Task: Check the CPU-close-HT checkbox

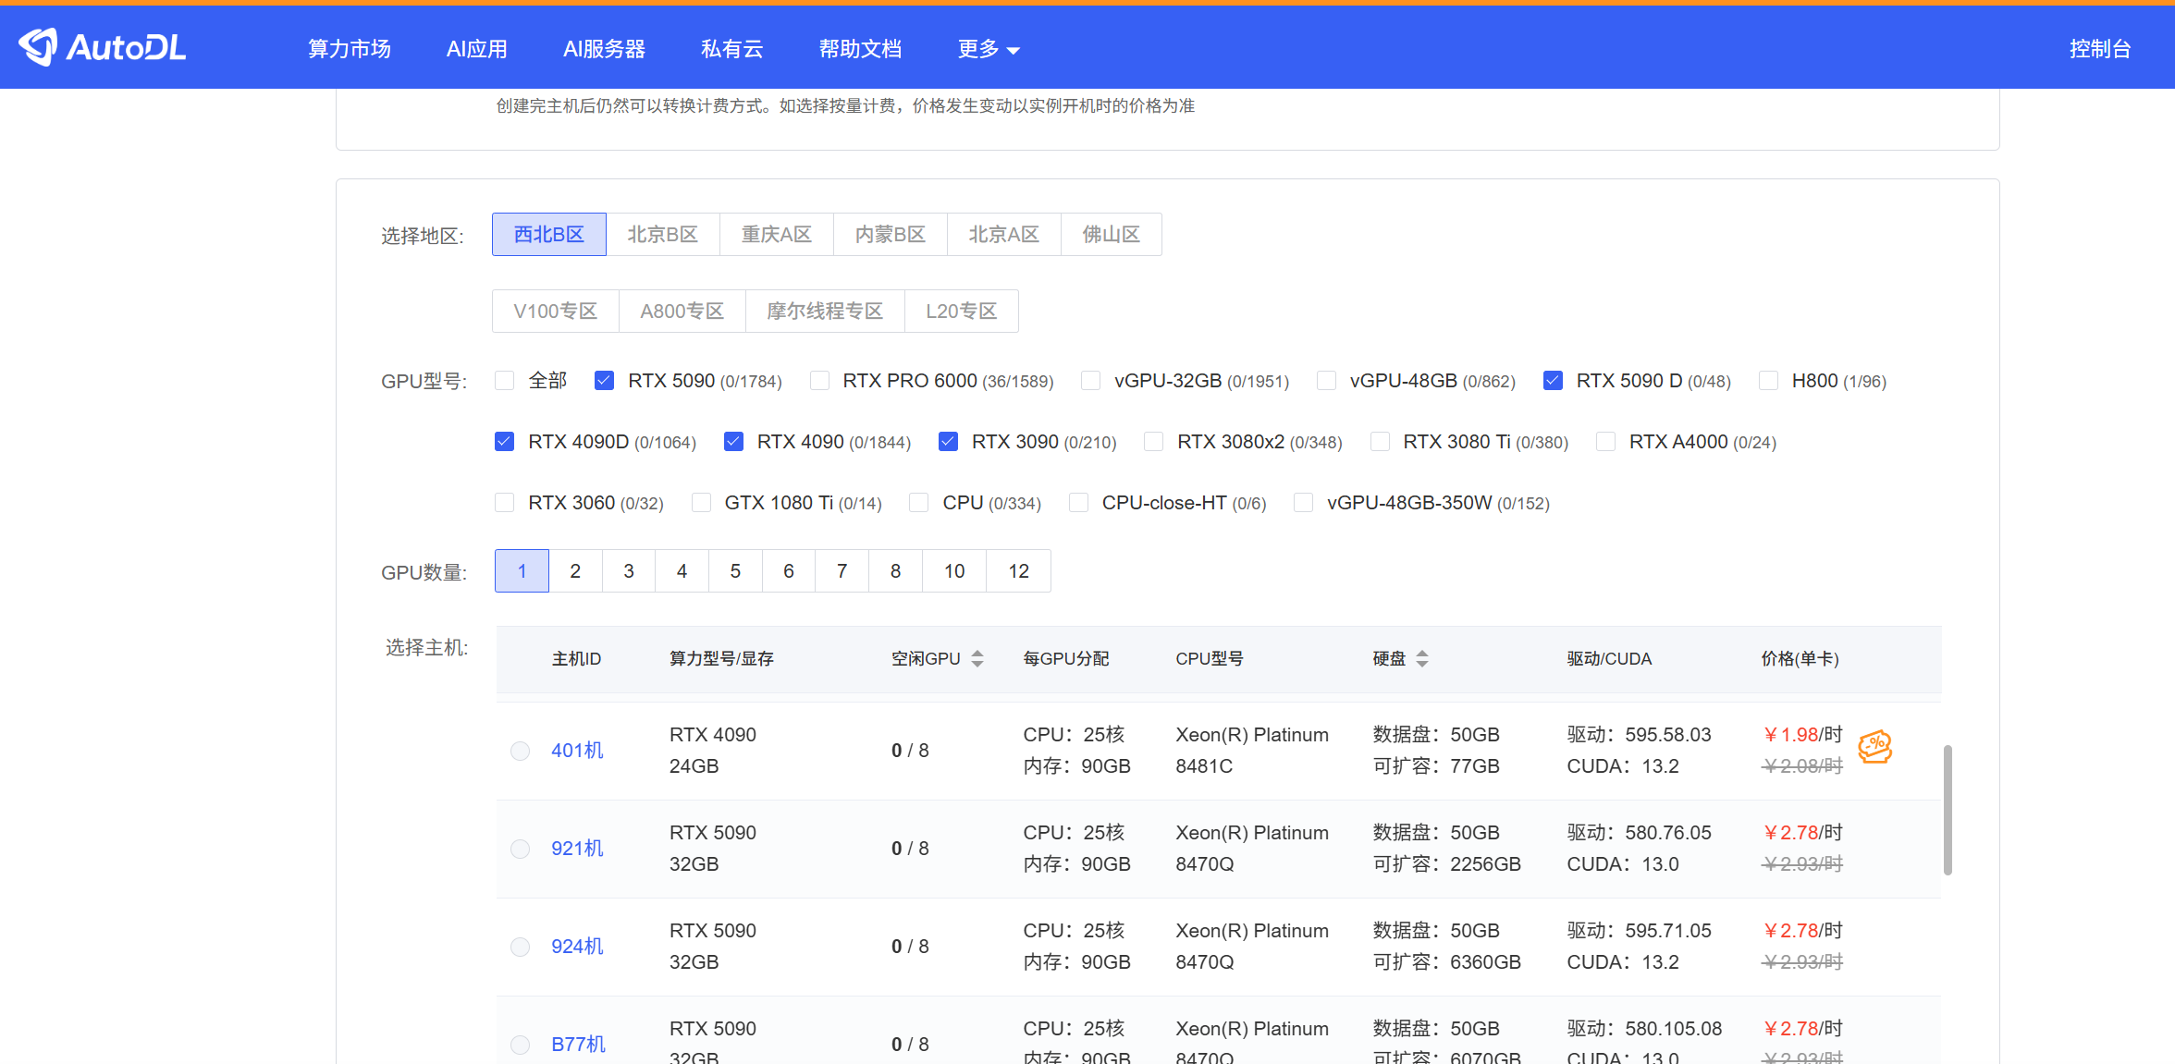Action: (1079, 503)
